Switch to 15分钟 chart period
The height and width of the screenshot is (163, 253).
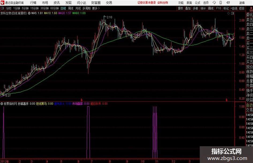[x=35, y=8]
